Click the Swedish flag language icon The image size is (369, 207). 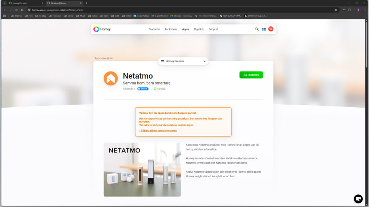[264, 29]
